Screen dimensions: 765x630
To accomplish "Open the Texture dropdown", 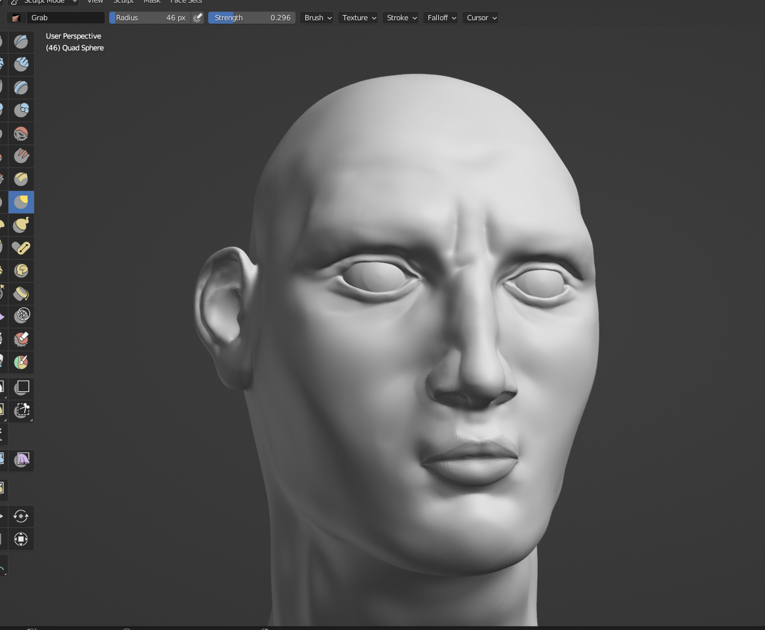I will pos(359,18).
